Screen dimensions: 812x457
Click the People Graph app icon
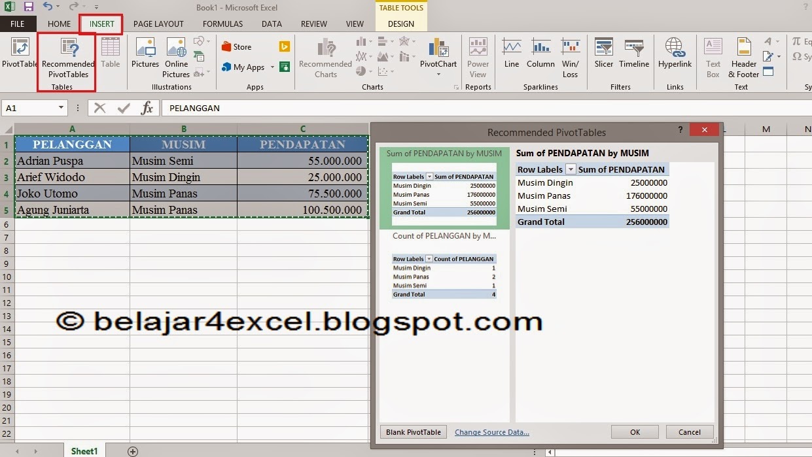285,67
